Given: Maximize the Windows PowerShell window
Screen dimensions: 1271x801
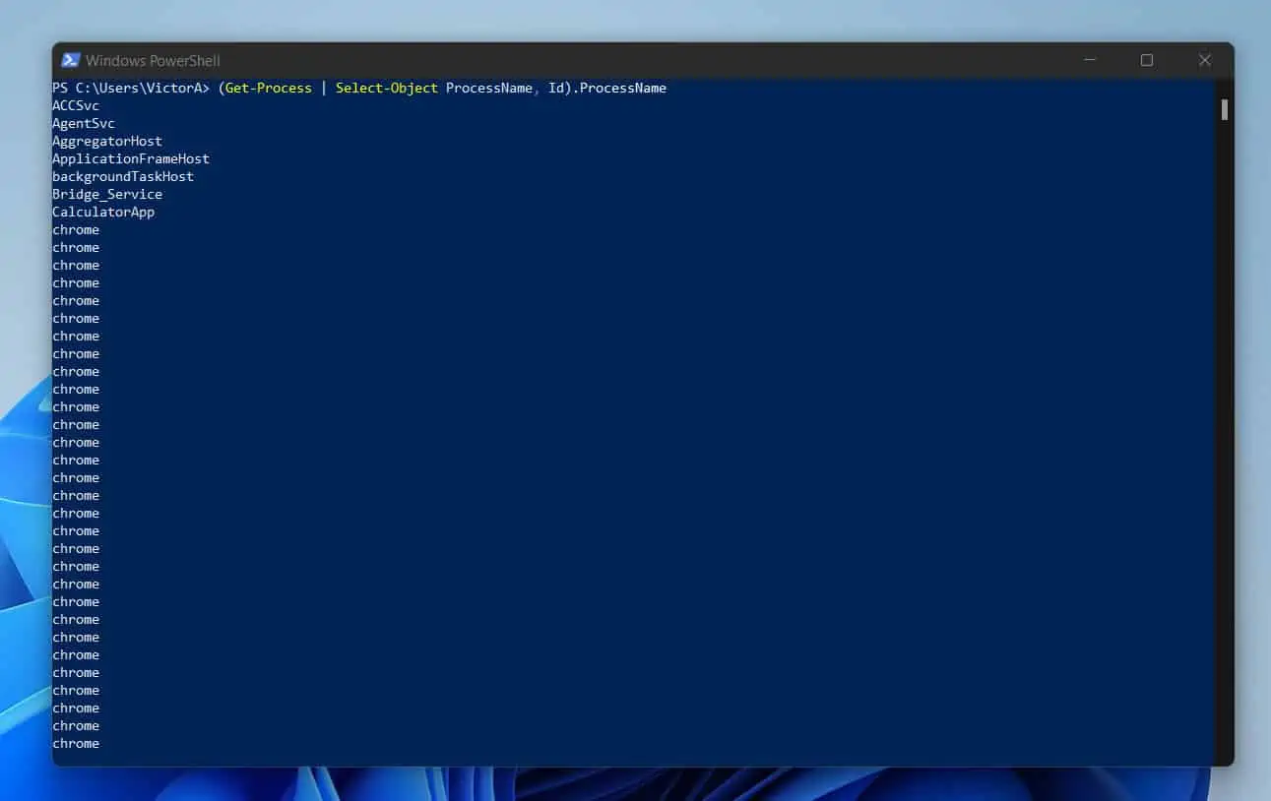Looking at the screenshot, I should [x=1147, y=60].
